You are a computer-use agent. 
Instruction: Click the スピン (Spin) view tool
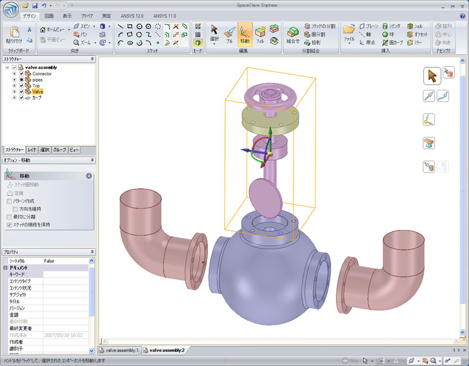[x=81, y=26]
